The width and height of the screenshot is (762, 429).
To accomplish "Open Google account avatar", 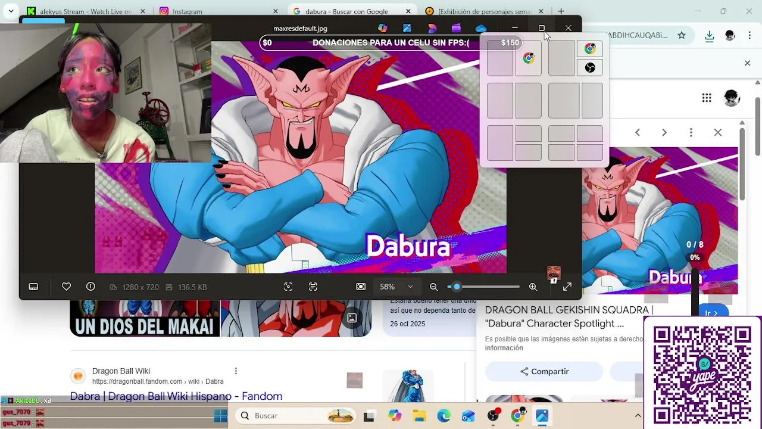I will pos(732,98).
